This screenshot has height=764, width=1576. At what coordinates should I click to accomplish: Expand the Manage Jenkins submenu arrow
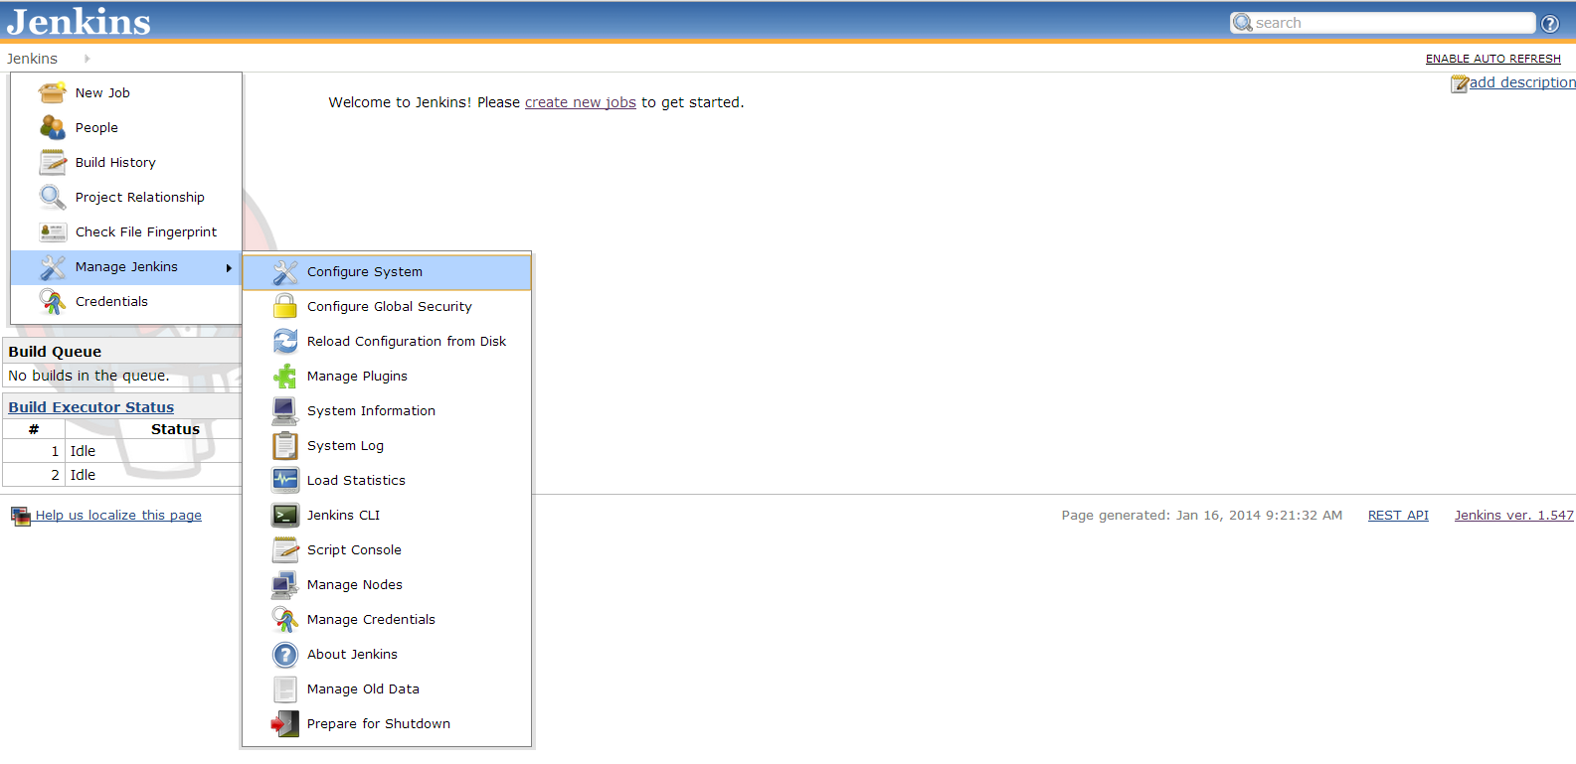[x=229, y=267]
